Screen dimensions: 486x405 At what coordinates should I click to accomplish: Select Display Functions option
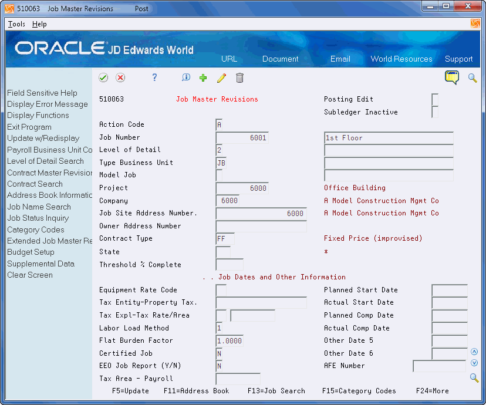pyautogui.click(x=38, y=115)
